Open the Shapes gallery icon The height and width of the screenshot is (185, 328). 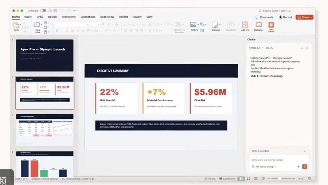202,24
